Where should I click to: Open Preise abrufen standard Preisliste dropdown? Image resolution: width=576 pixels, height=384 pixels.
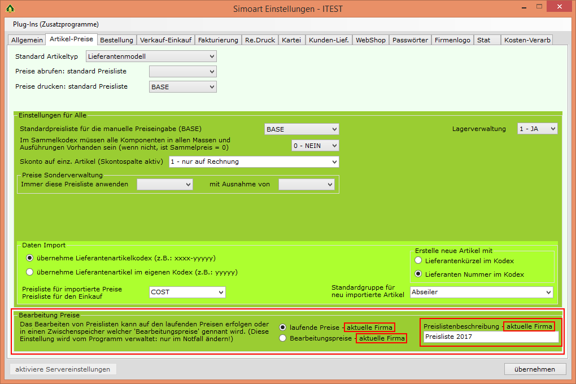[x=182, y=72]
